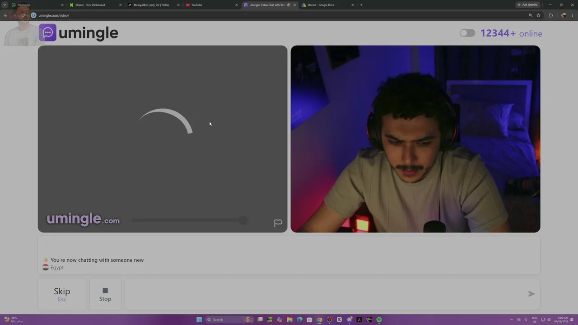Open the volume control in system tray
This screenshot has height=325, width=578.
click(549, 320)
